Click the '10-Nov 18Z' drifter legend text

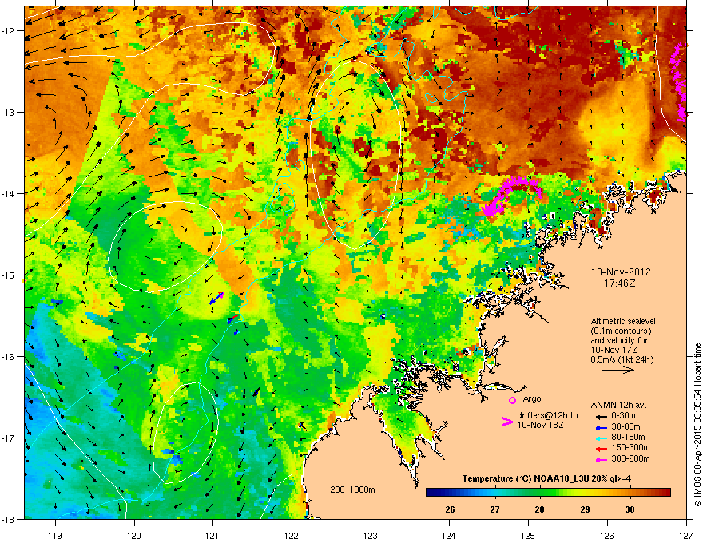(x=540, y=425)
